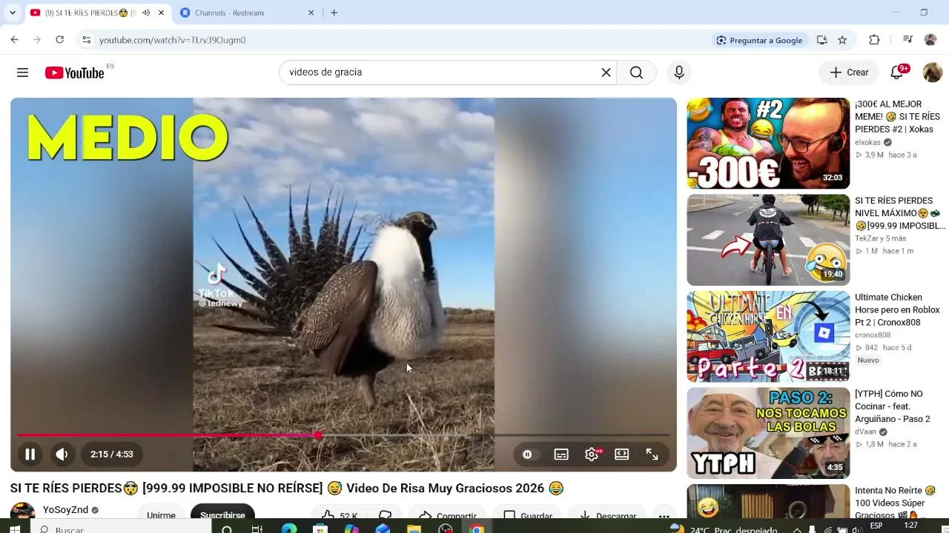Open the tab search dropdown arrow
The image size is (949, 533).
(x=13, y=13)
